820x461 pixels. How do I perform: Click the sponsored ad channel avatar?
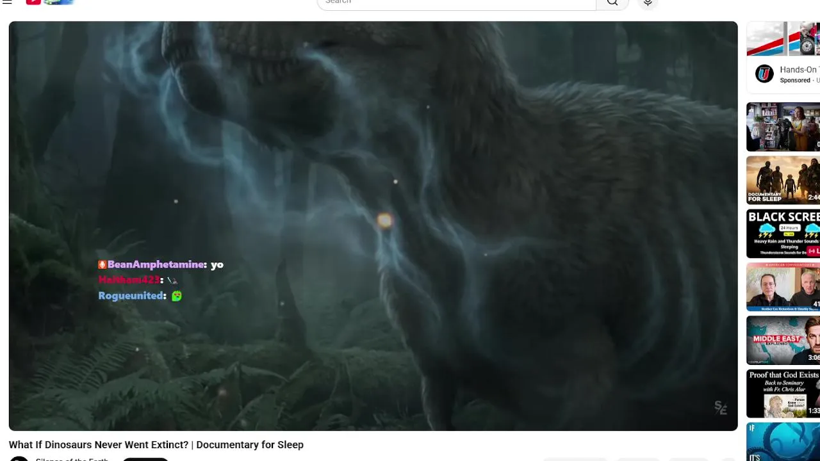[764, 74]
